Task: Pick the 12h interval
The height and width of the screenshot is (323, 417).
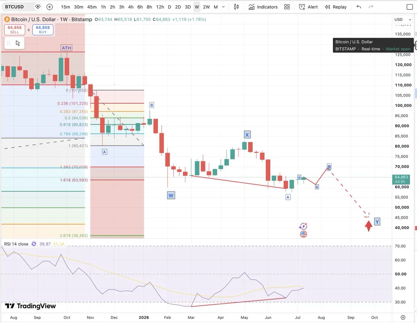Action: coord(160,7)
